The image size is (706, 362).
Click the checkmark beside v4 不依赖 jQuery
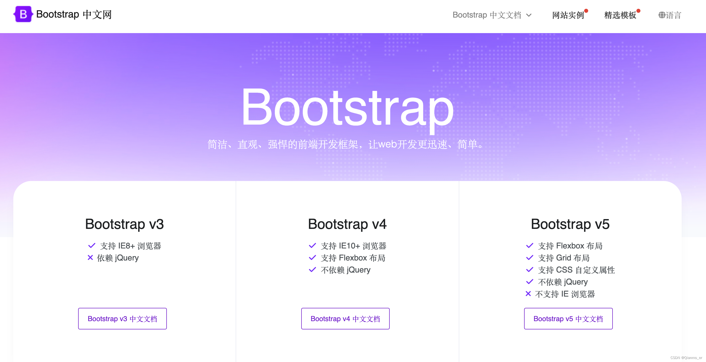pyautogui.click(x=313, y=269)
